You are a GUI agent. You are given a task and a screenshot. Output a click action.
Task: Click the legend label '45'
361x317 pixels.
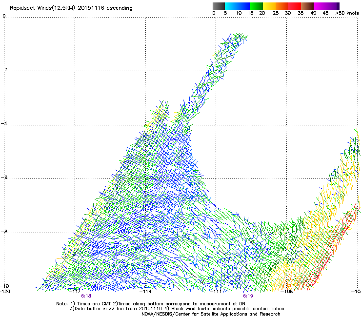tap(325, 13)
